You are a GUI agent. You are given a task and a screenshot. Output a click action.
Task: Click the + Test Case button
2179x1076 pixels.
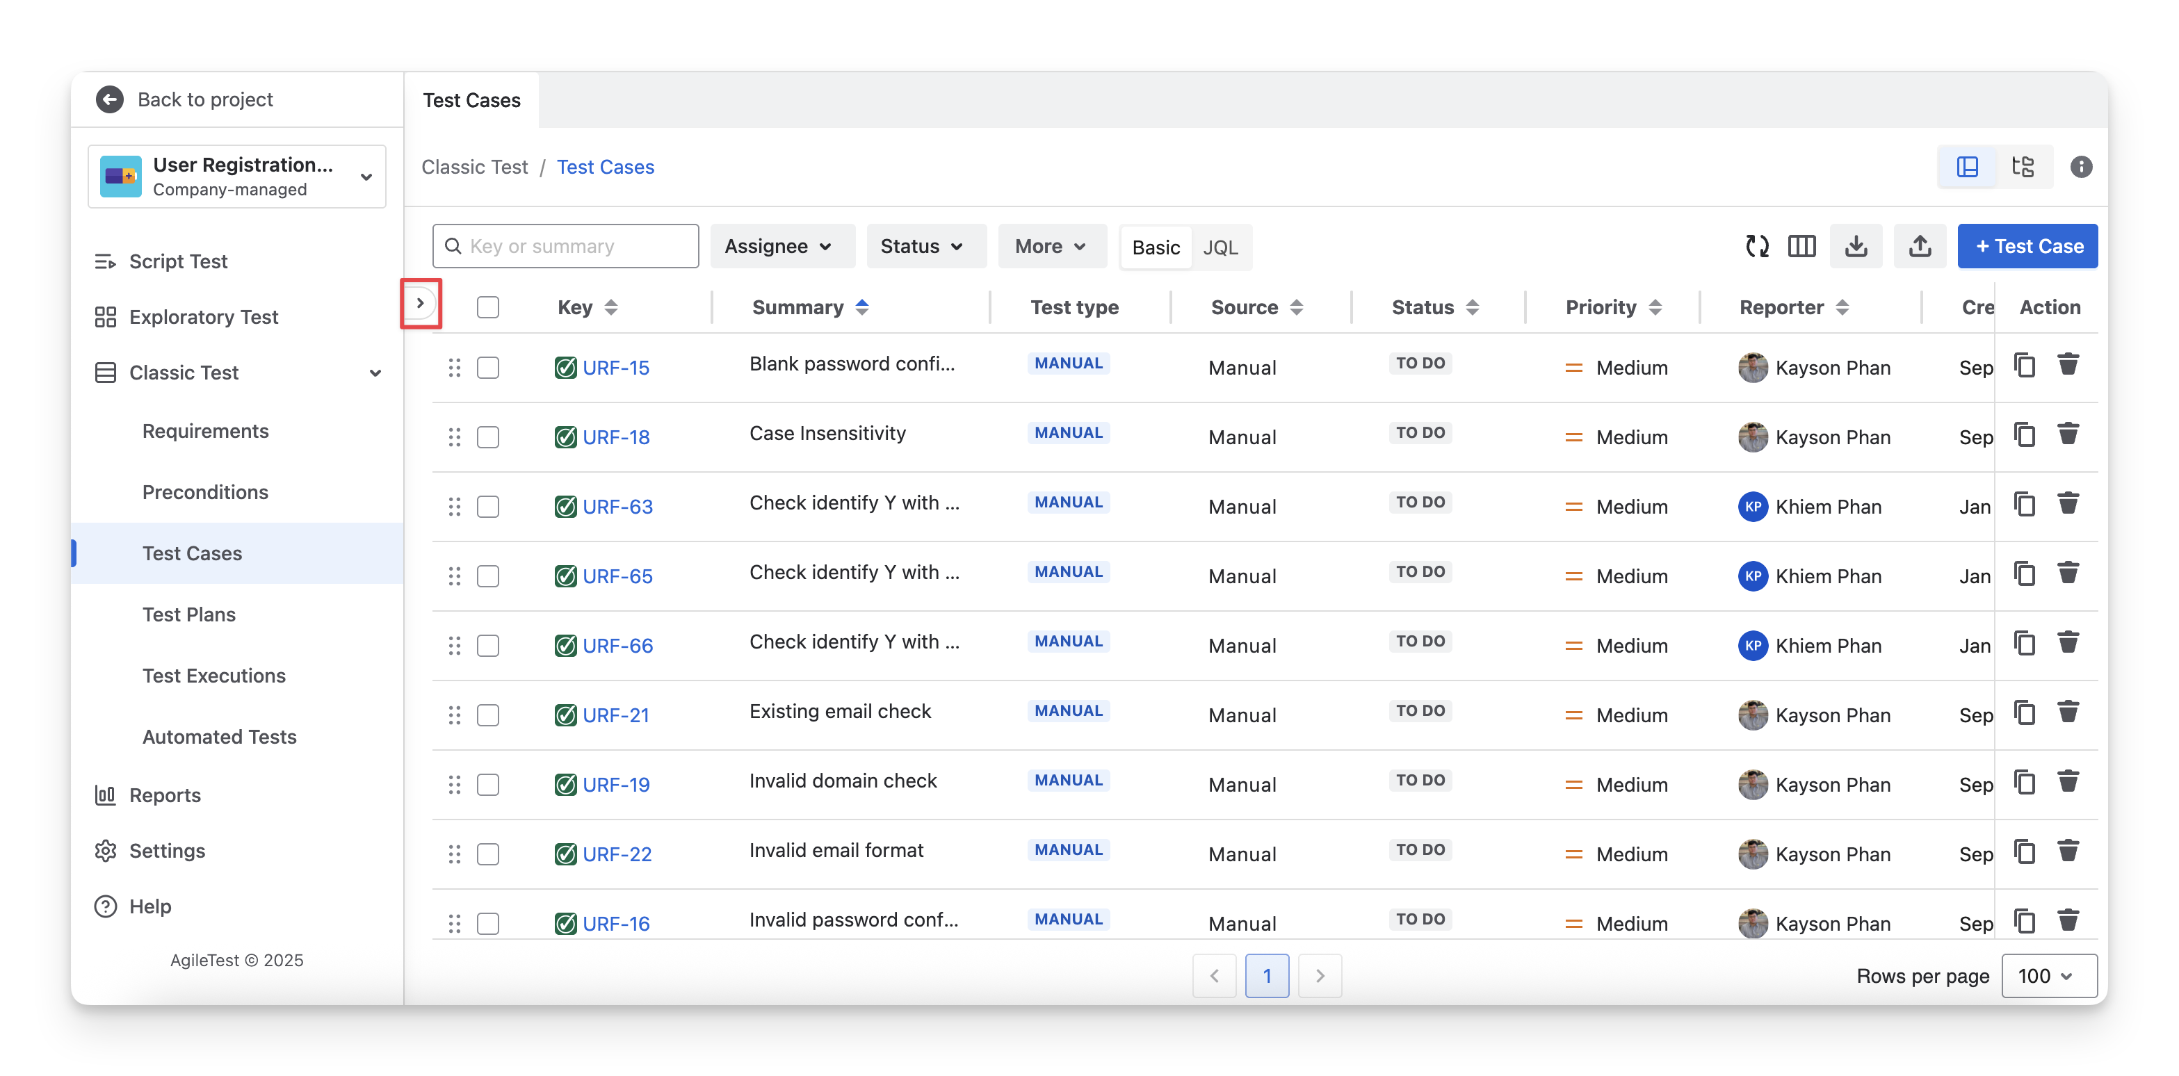click(x=2027, y=246)
